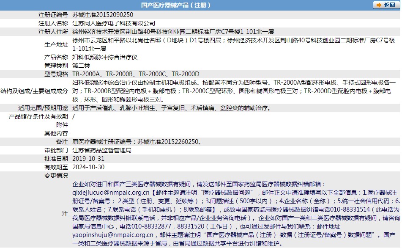Click the label 审批部门
Viewport: 402px width, 248px height.
56,150
